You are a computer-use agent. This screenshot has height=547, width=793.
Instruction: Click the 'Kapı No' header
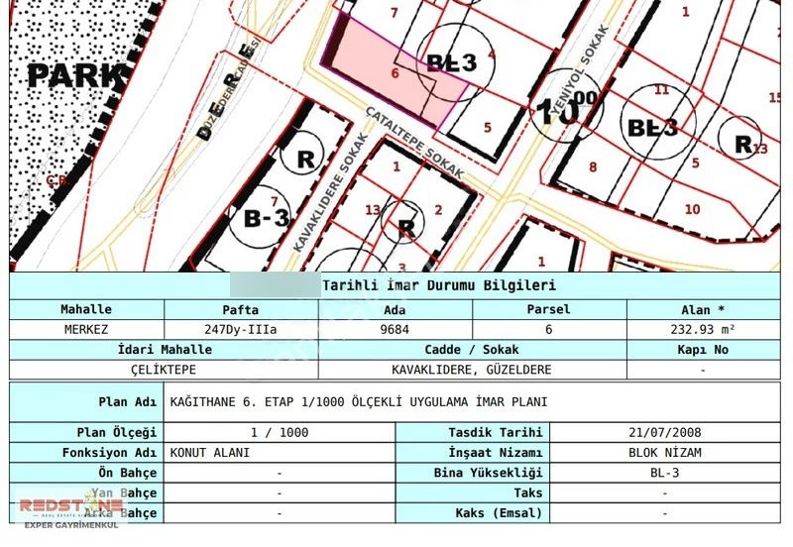pyautogui.click(x=703, y=350)
